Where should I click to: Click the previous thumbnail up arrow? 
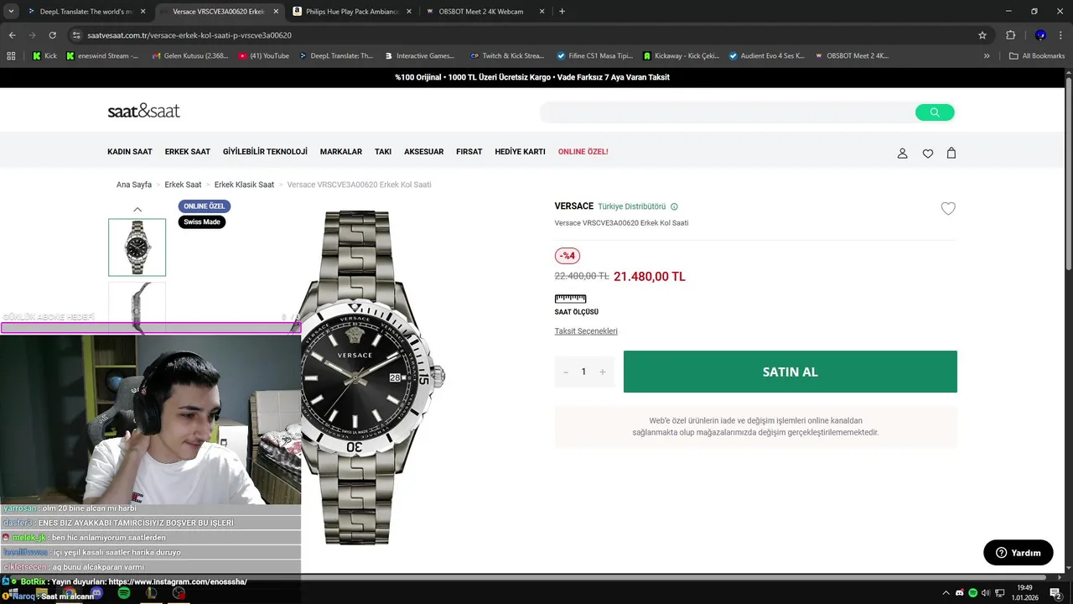137,210
